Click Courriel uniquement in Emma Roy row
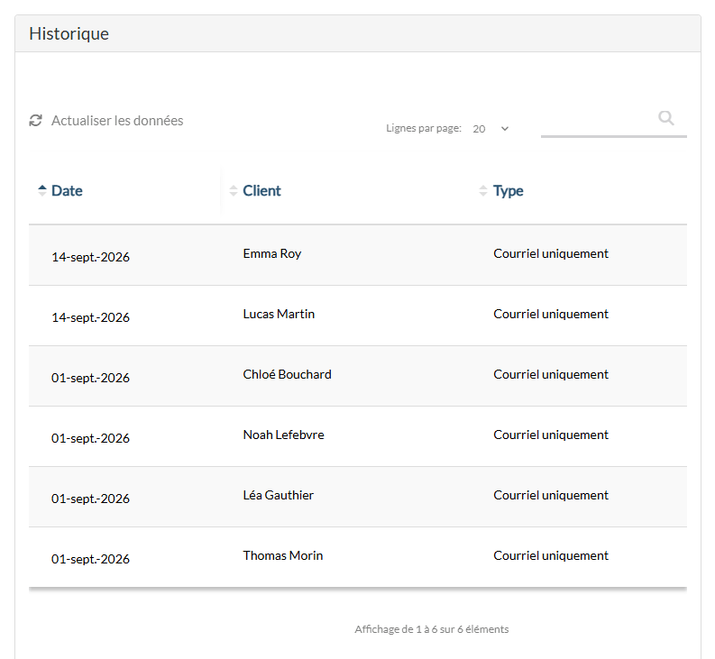 (x=551, y=253)
